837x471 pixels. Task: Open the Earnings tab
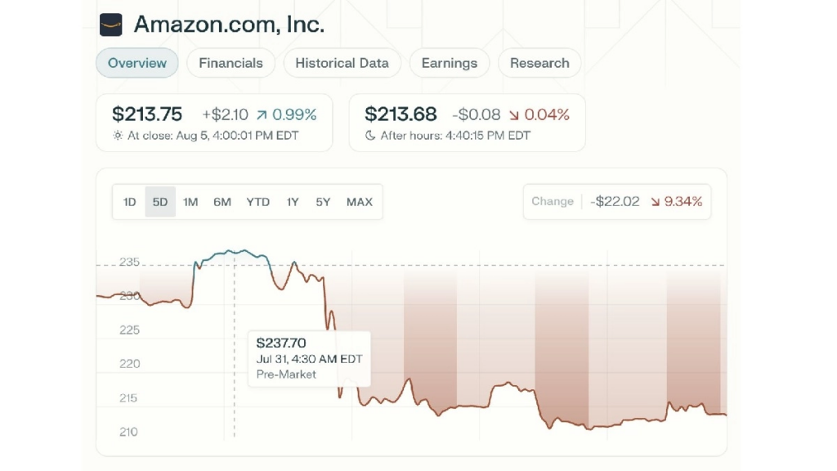pyautogui.click(x=449, y=63)
